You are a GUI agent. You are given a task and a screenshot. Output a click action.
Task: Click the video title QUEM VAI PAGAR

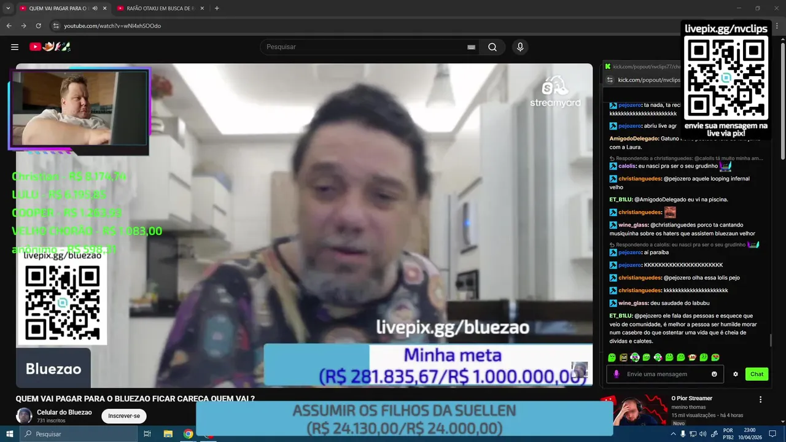135,398
